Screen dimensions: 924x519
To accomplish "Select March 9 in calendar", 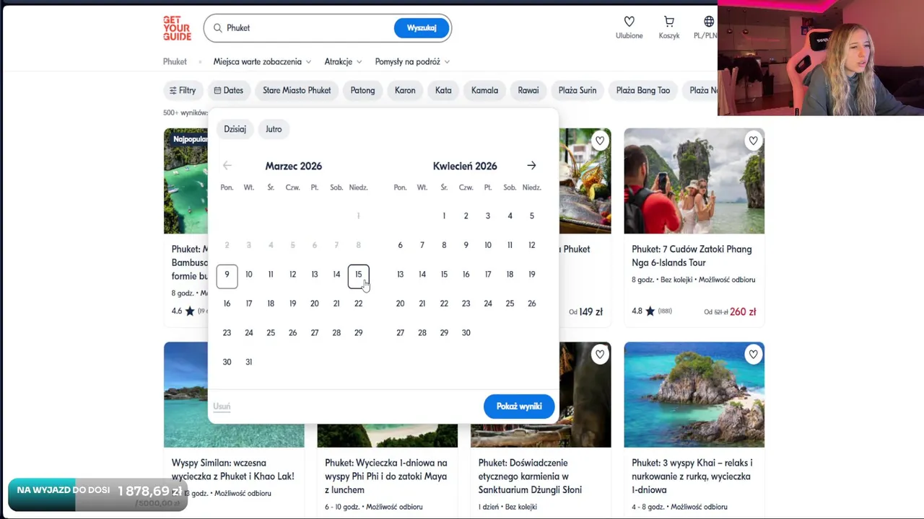I will [x=227, y=275].
